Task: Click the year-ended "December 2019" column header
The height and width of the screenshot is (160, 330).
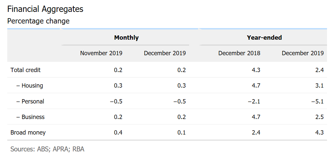Action: [x=303, y=53]
